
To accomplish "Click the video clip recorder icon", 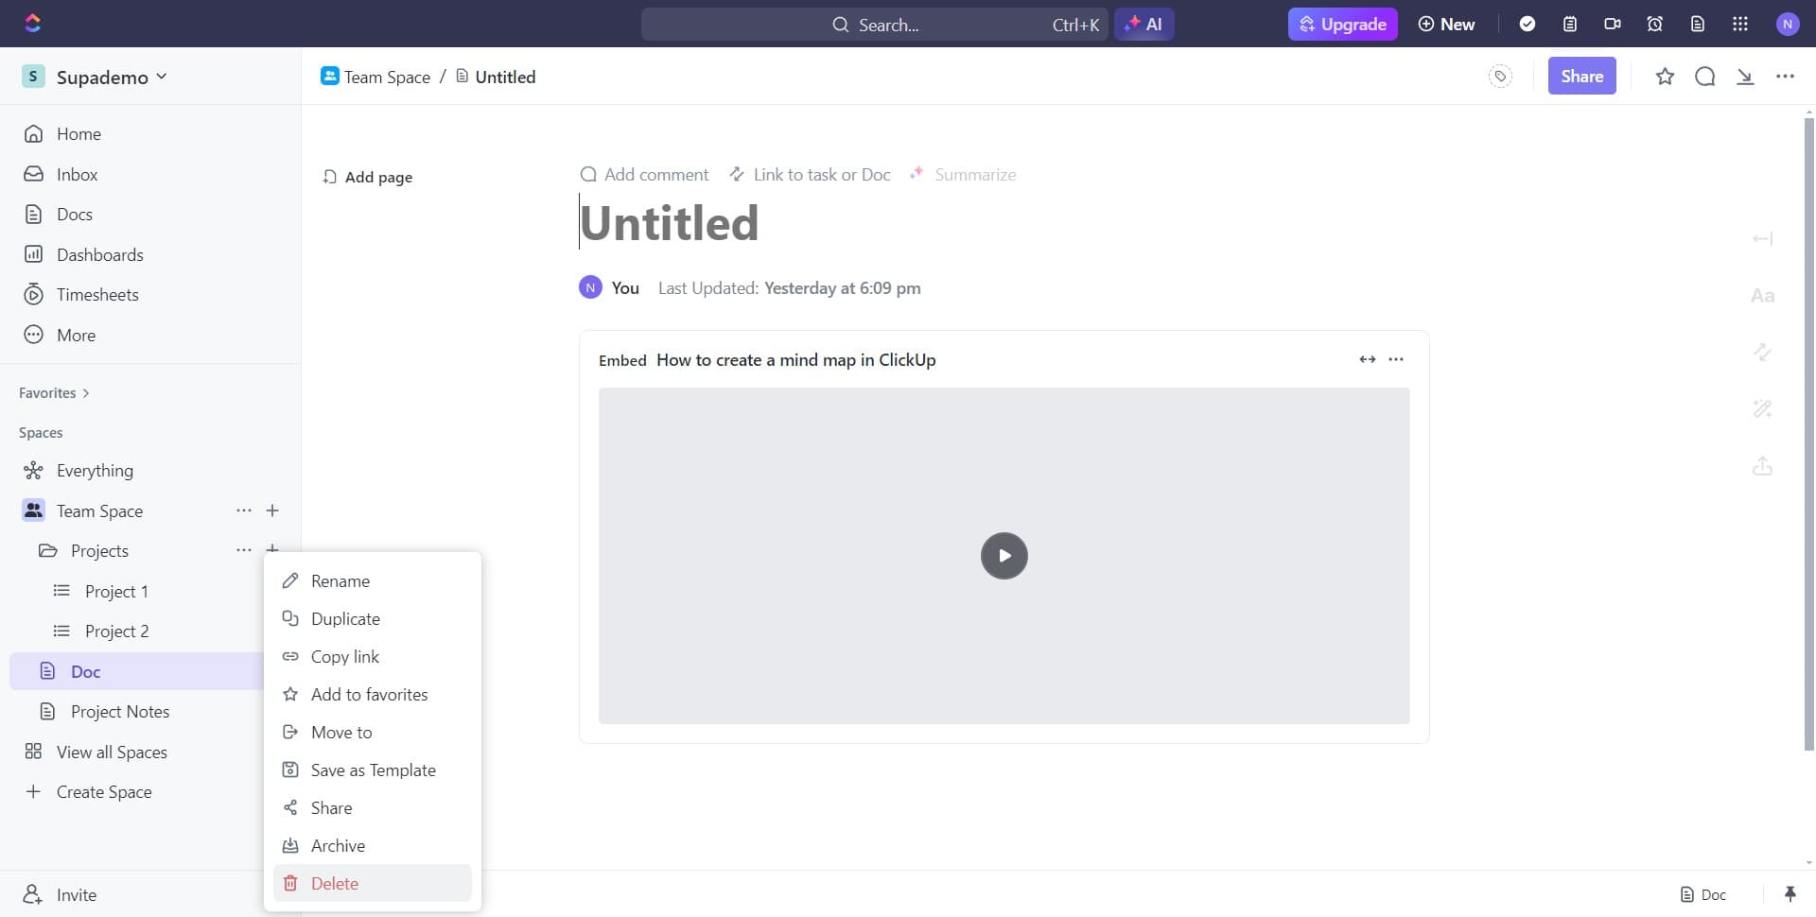I will tap(1613, 24).
